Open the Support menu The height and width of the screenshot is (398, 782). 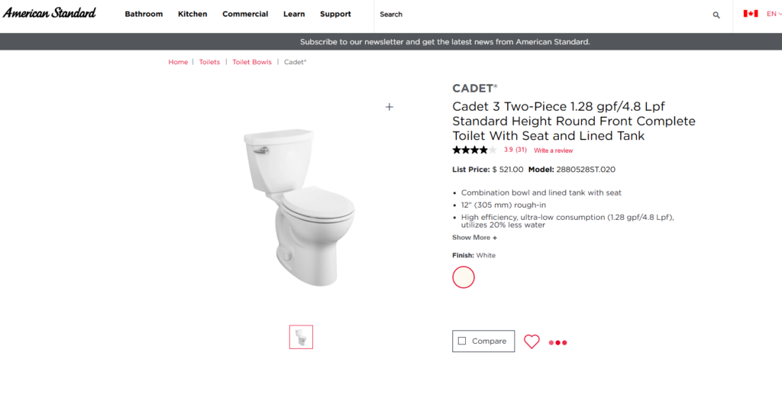point(335,14)
